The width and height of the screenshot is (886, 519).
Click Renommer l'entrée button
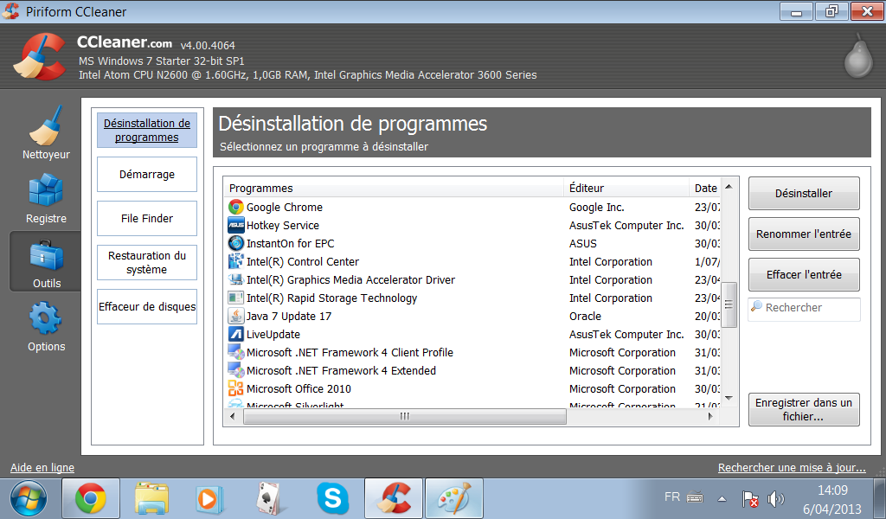[804, 234]
